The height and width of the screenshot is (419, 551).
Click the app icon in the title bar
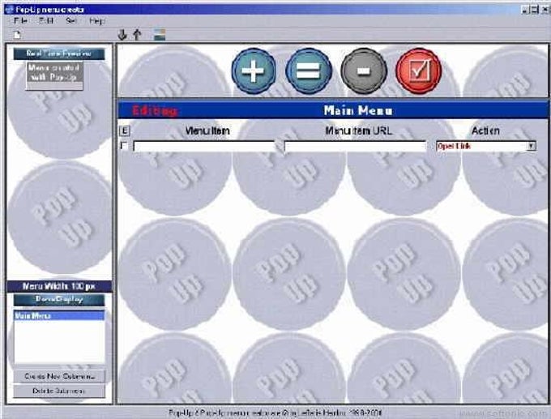[9, 9]
